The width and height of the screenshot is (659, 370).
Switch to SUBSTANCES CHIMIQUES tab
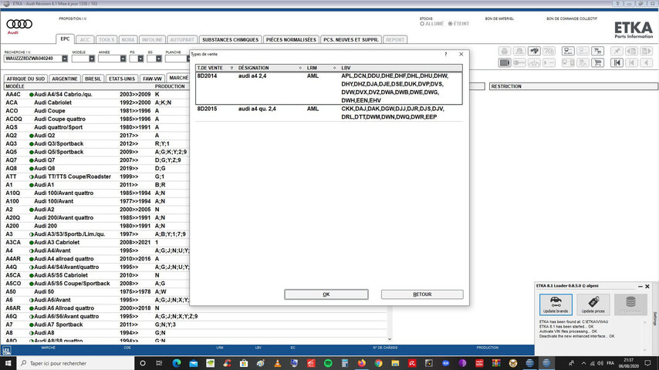[x=230, y=40]
